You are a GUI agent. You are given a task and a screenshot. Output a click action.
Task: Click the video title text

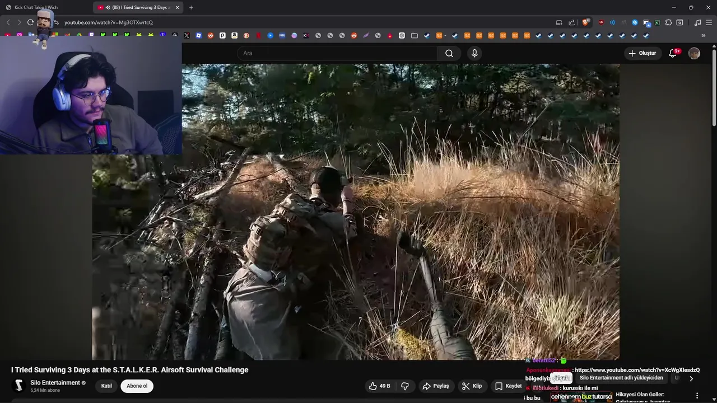(129, 370)
